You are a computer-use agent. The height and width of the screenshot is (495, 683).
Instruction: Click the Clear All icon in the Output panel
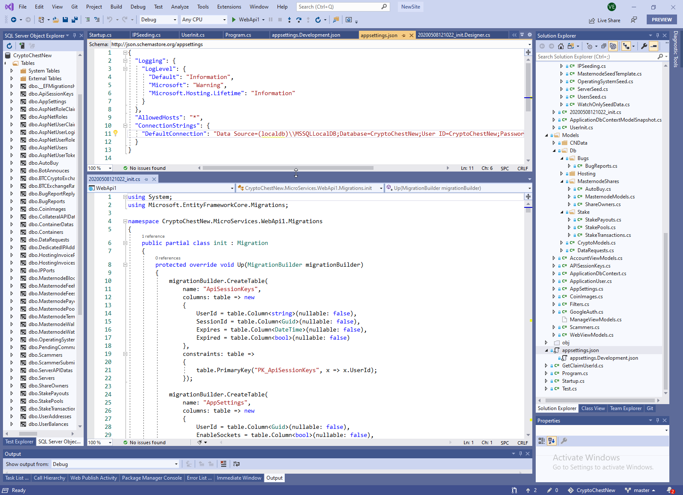pos(223,464)
